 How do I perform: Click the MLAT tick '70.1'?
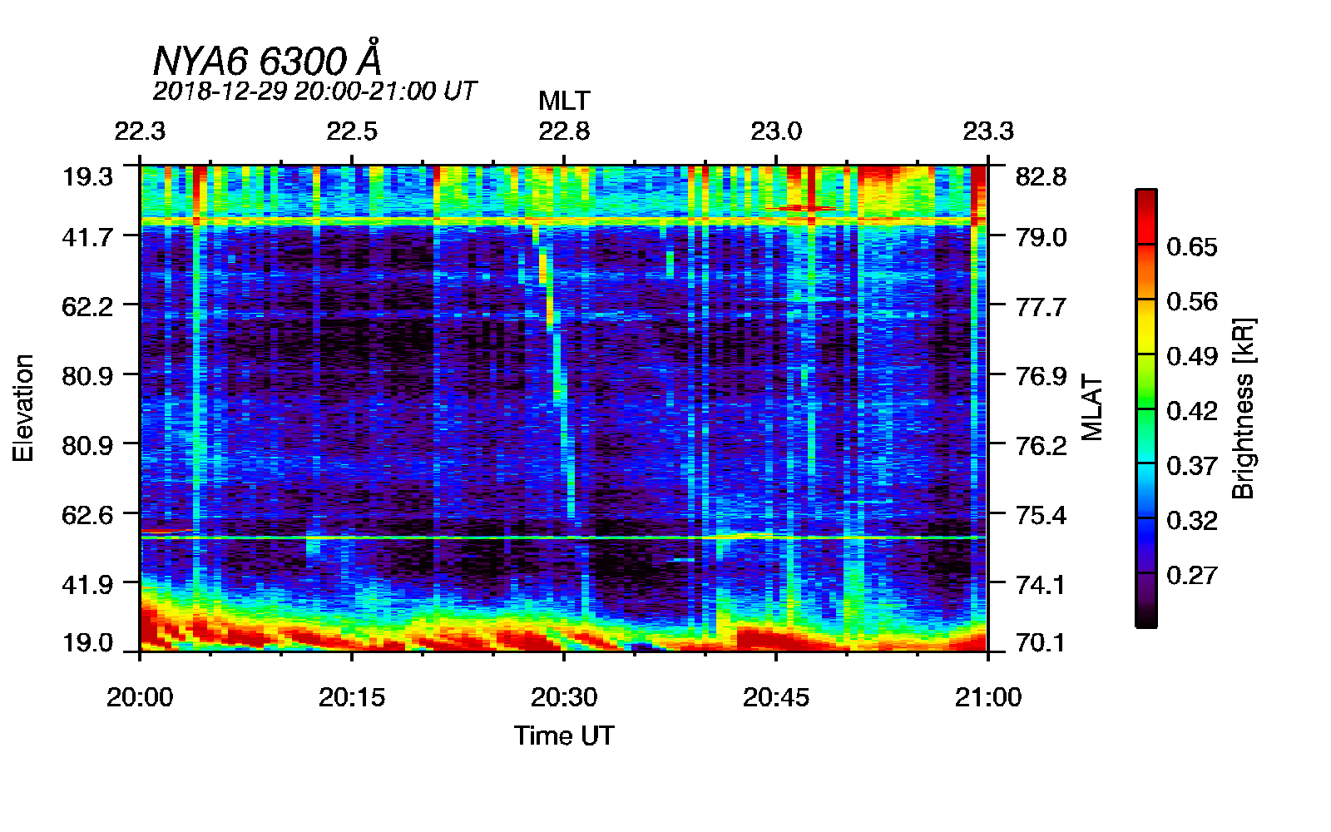1041,642
